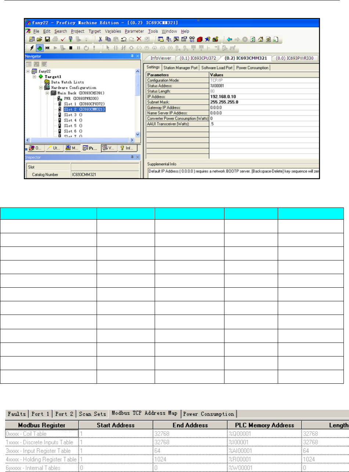Click the Copy icon in the toolbar
This screenshot has width=349, height=472.
tap(108, 39)
